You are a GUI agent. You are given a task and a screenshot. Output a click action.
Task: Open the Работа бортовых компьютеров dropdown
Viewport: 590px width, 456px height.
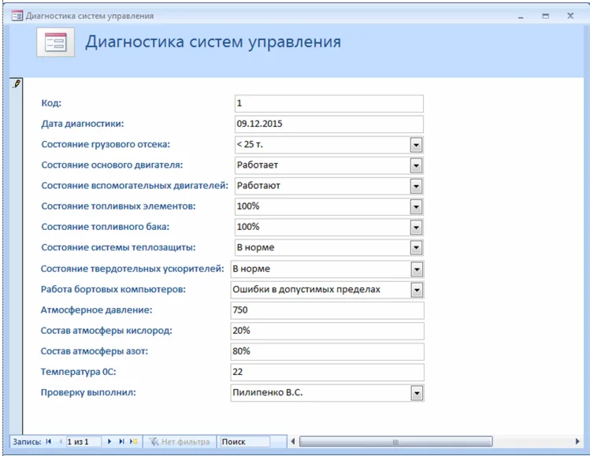coord(417,290)
